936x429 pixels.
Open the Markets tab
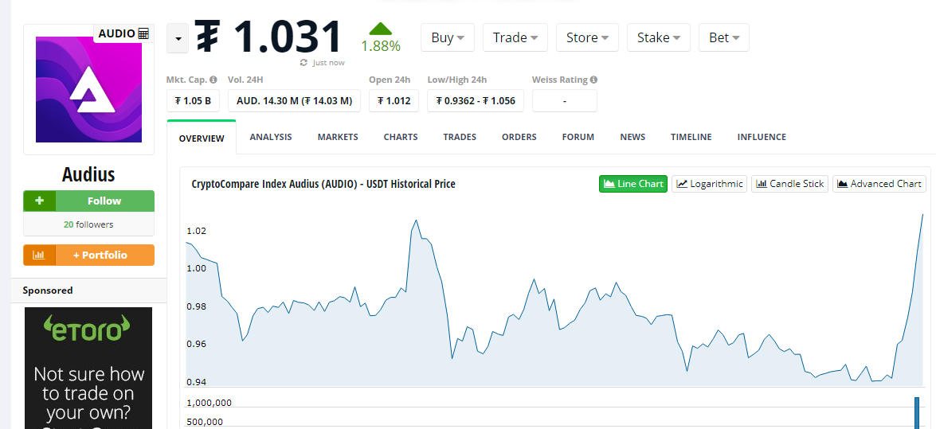tap(338, 137)
